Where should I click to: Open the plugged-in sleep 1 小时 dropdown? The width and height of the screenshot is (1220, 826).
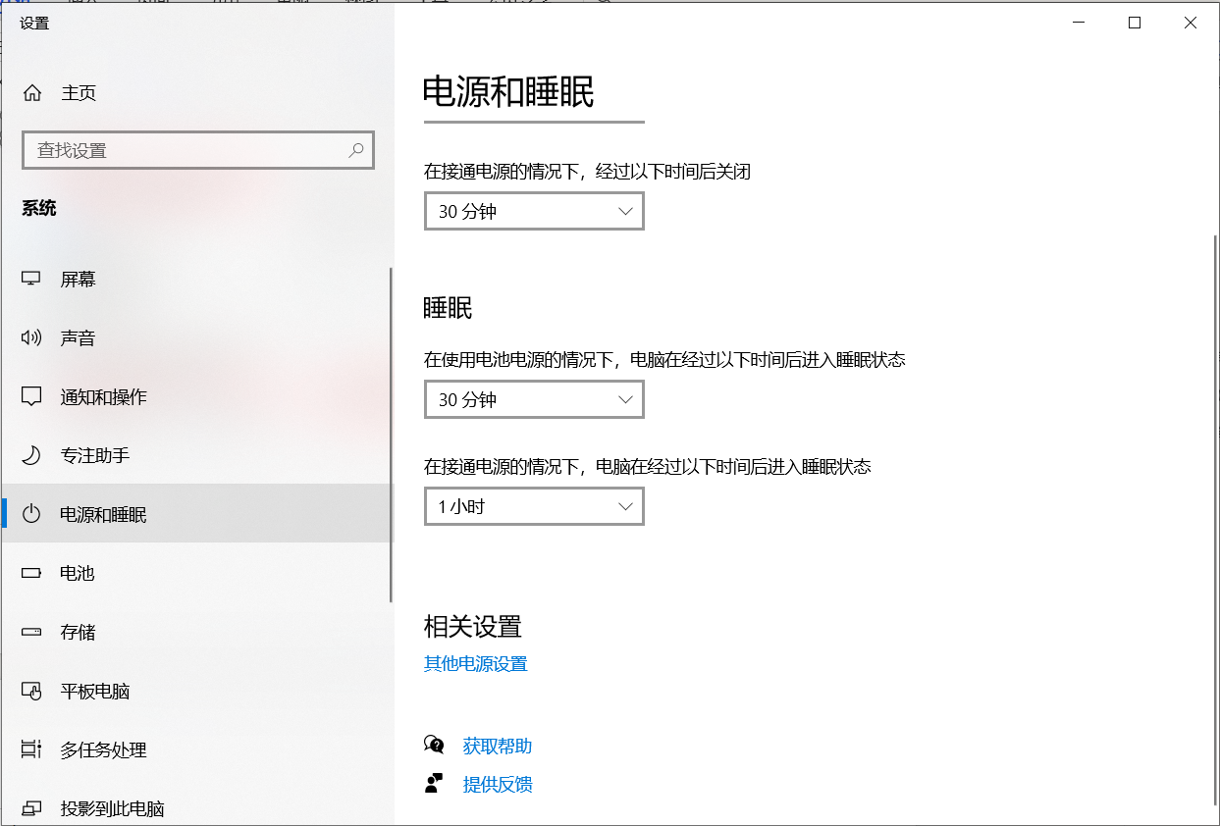pos(534,506)
